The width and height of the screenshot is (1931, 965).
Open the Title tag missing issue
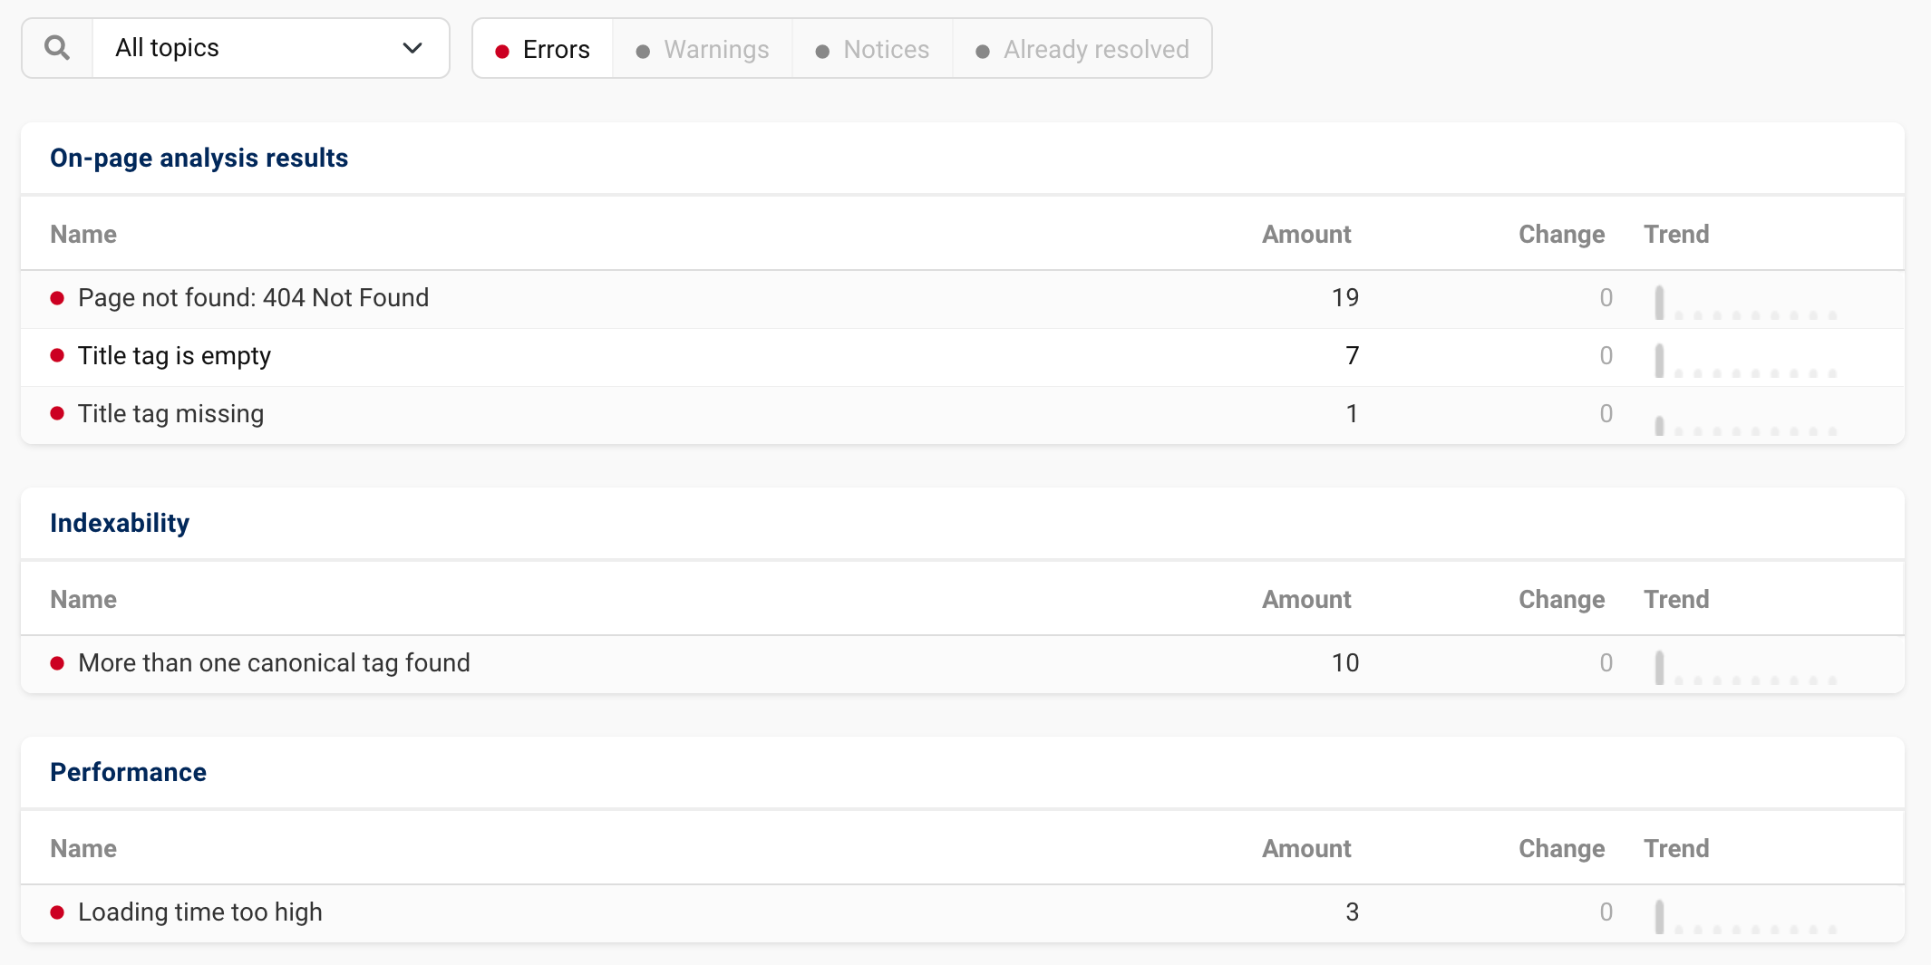click(962, 415)
